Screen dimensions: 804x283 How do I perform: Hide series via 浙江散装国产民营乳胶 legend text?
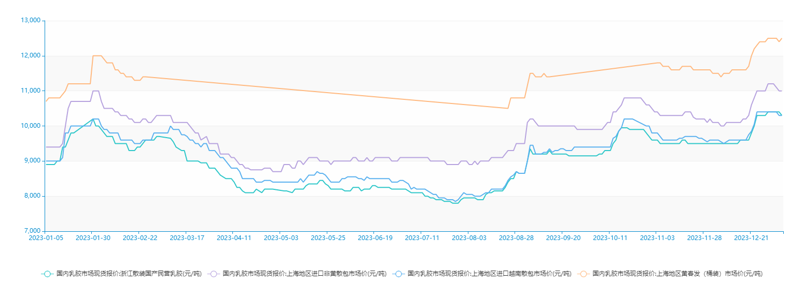129,274
